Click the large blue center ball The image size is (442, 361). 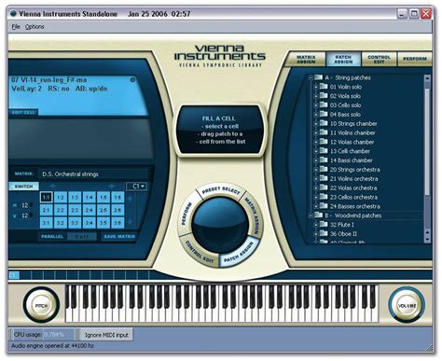pos(220,224)
